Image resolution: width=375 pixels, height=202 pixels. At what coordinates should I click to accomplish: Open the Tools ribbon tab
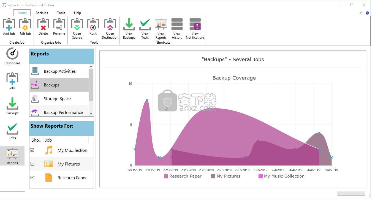[x=61, y=13]
